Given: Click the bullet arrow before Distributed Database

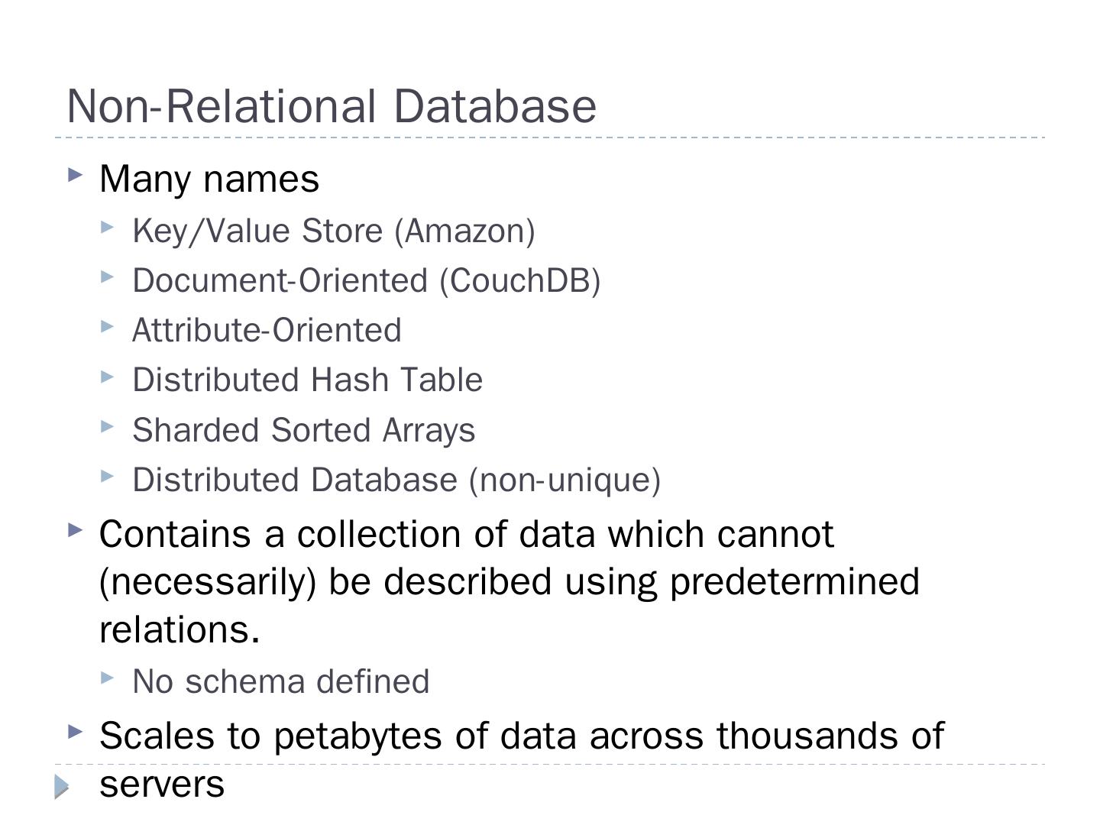Looking at the screenshot, I should coord(107,476).
